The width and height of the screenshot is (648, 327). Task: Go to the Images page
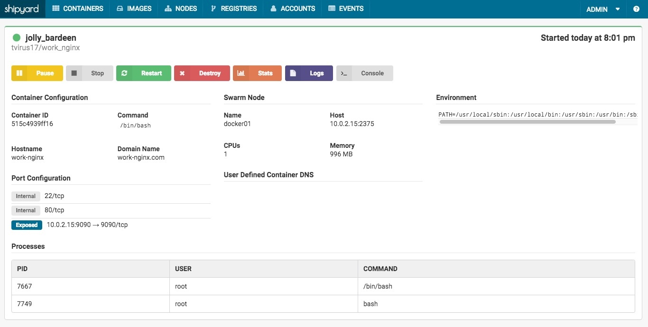click(134, 9)
